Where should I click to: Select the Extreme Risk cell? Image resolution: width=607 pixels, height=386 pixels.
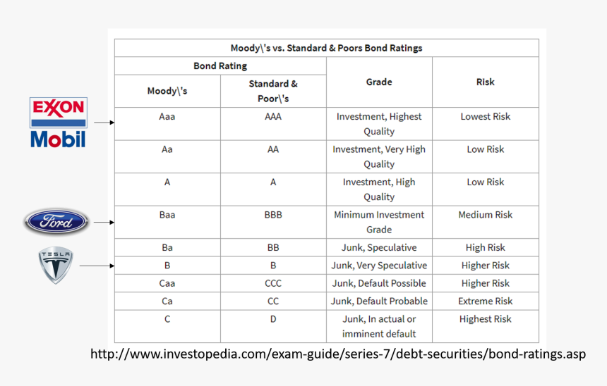[486, 301]
